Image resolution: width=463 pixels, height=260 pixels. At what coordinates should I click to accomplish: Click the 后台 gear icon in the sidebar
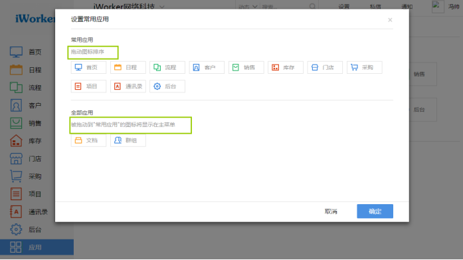(x=16, y=229)
